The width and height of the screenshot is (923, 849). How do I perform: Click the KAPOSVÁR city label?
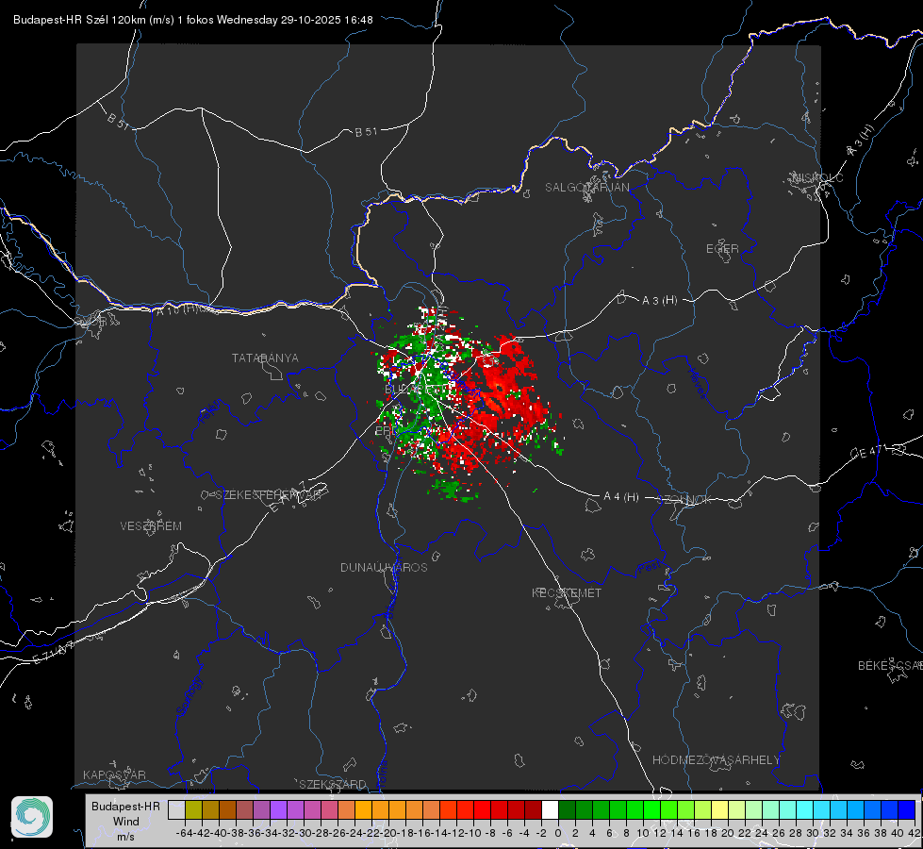click(114, 774)
